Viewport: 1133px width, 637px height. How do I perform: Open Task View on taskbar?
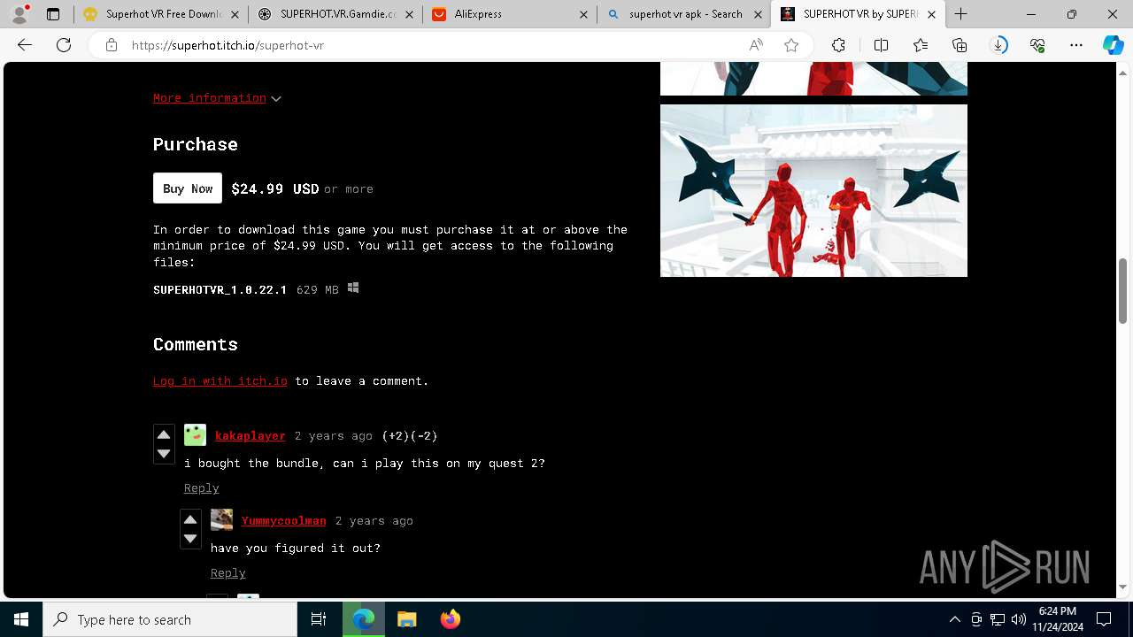[319, 619]
